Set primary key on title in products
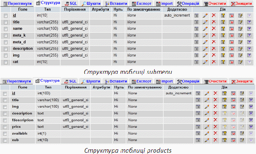 click(225, 100)
